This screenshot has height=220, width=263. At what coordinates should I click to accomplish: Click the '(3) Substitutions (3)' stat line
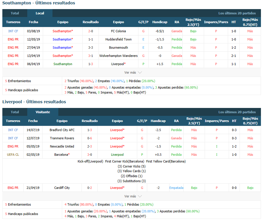click(132, 181)
